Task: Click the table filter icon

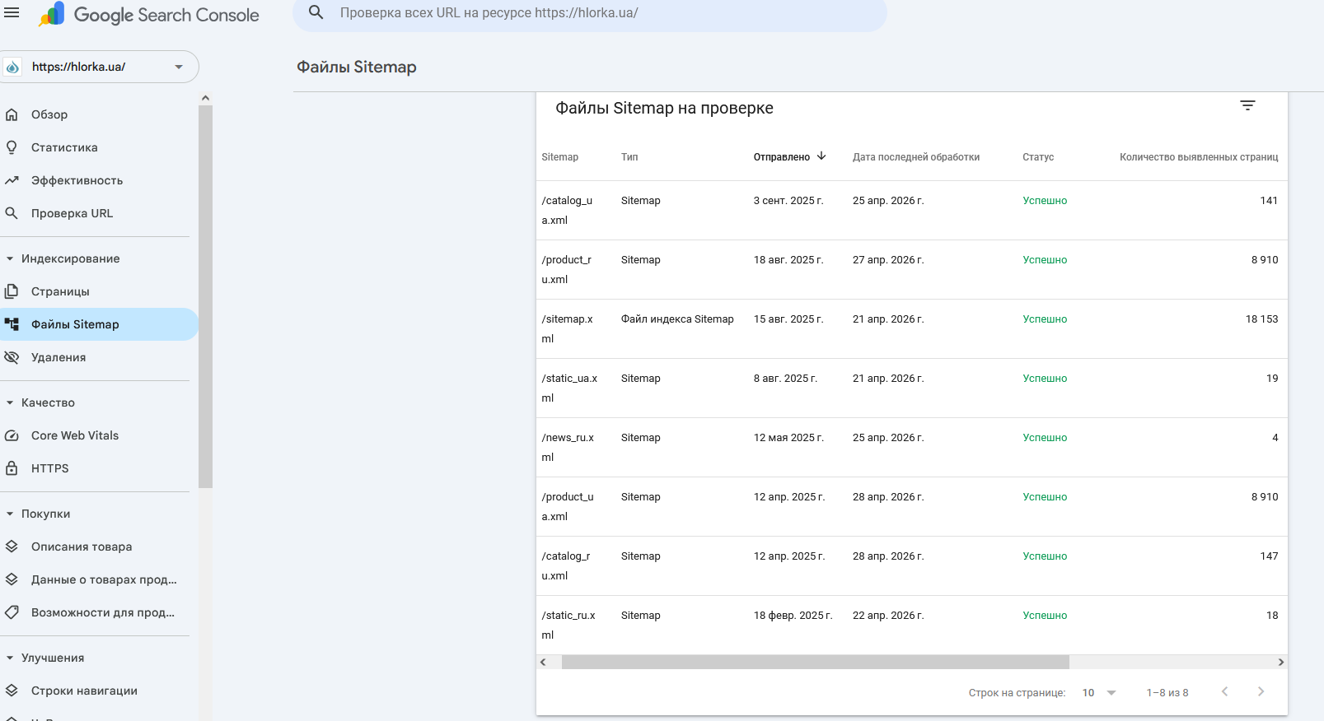Action: point(1247,105)
